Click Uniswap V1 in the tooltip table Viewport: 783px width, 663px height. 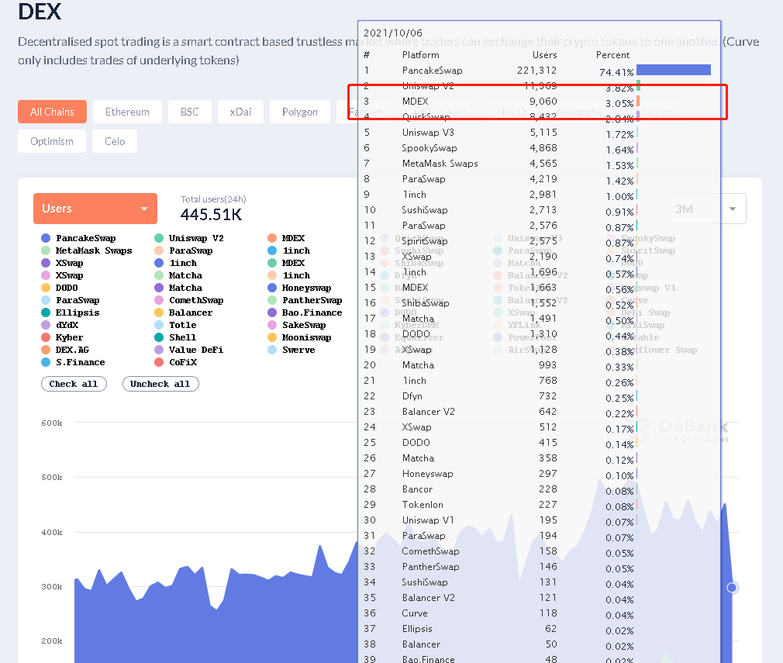(428, 520)
